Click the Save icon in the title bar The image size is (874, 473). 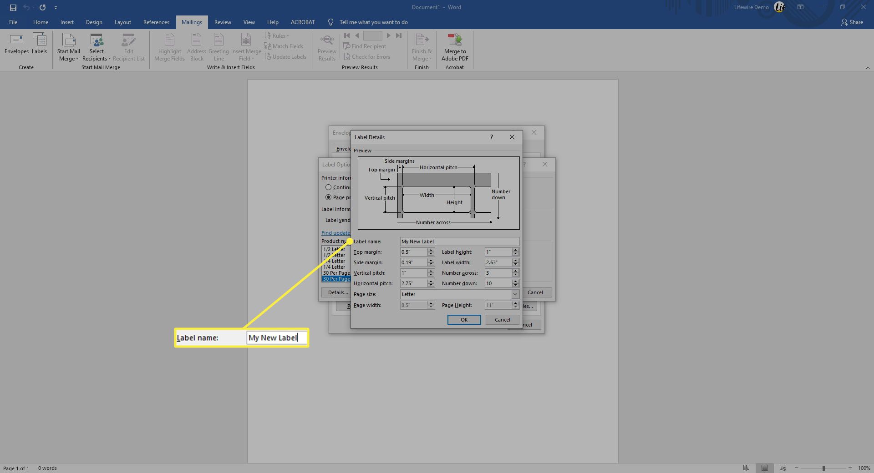click(13, 7)
